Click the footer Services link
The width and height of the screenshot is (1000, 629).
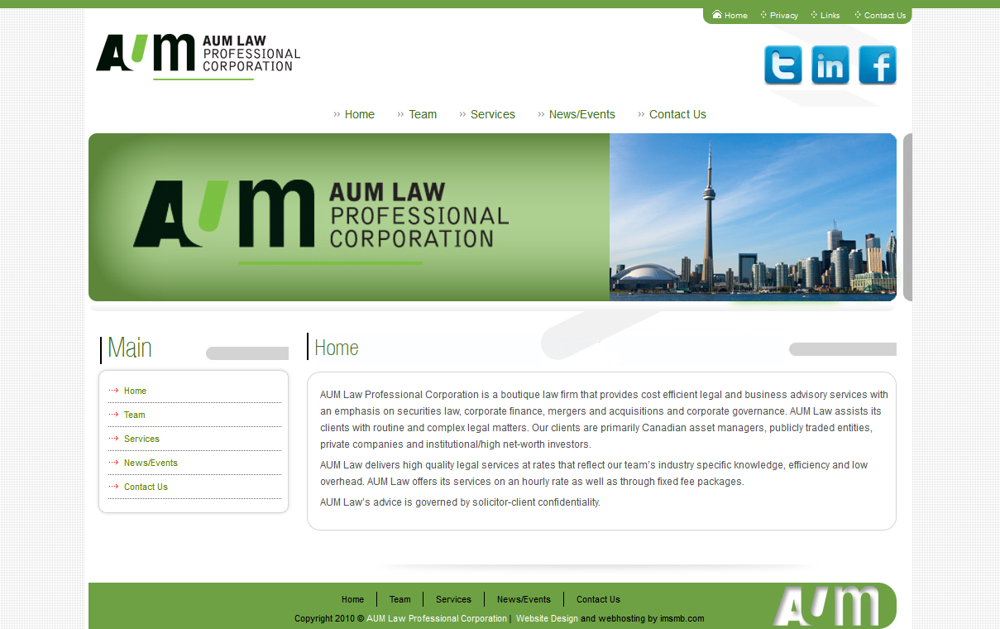(x=453, y=599)
